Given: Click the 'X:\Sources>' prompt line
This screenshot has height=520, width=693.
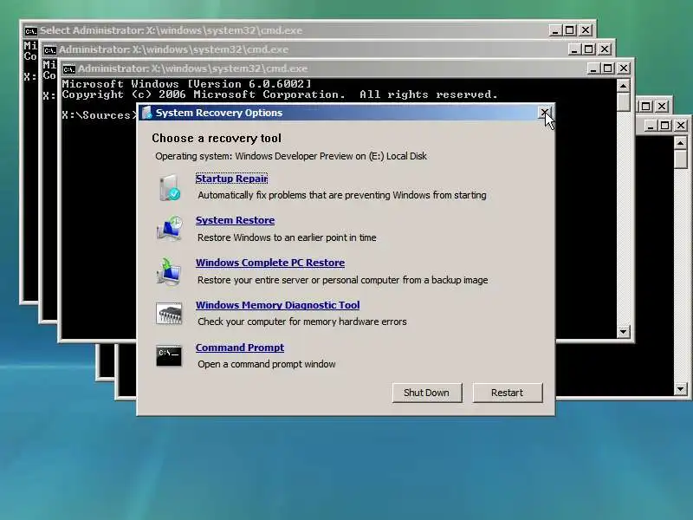Looking at the screenshot, I should tap(100, 115).
